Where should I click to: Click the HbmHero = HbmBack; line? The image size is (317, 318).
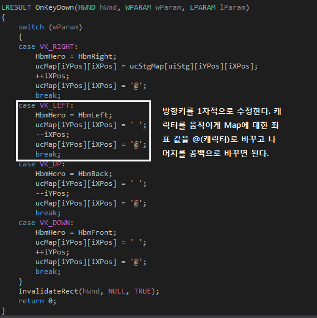[73, 174]
